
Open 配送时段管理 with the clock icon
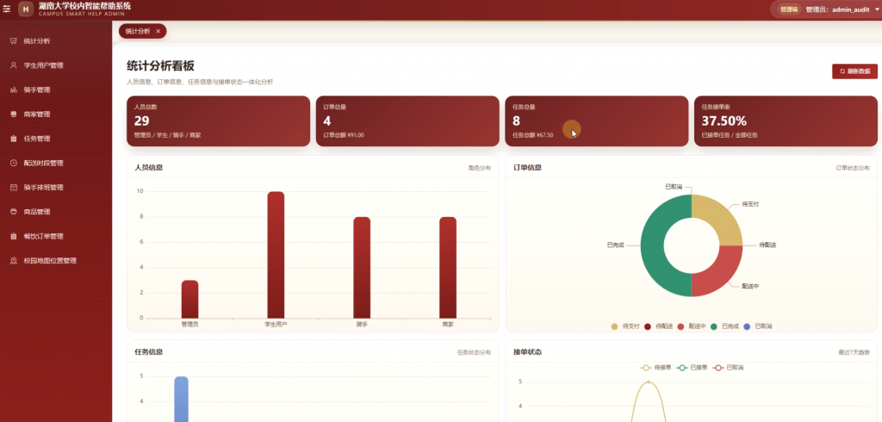coord(56,163)
